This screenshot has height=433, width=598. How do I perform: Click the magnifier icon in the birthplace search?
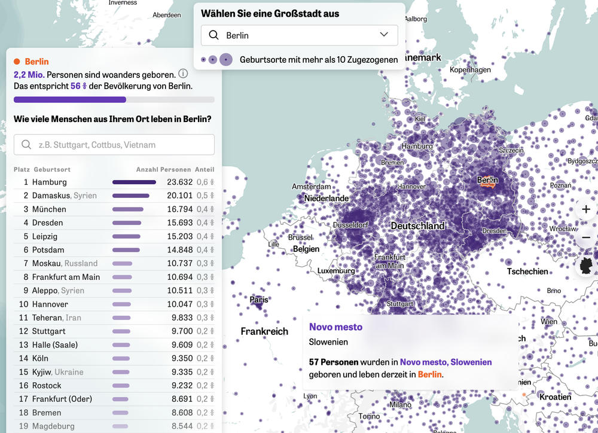coord(26,145)
